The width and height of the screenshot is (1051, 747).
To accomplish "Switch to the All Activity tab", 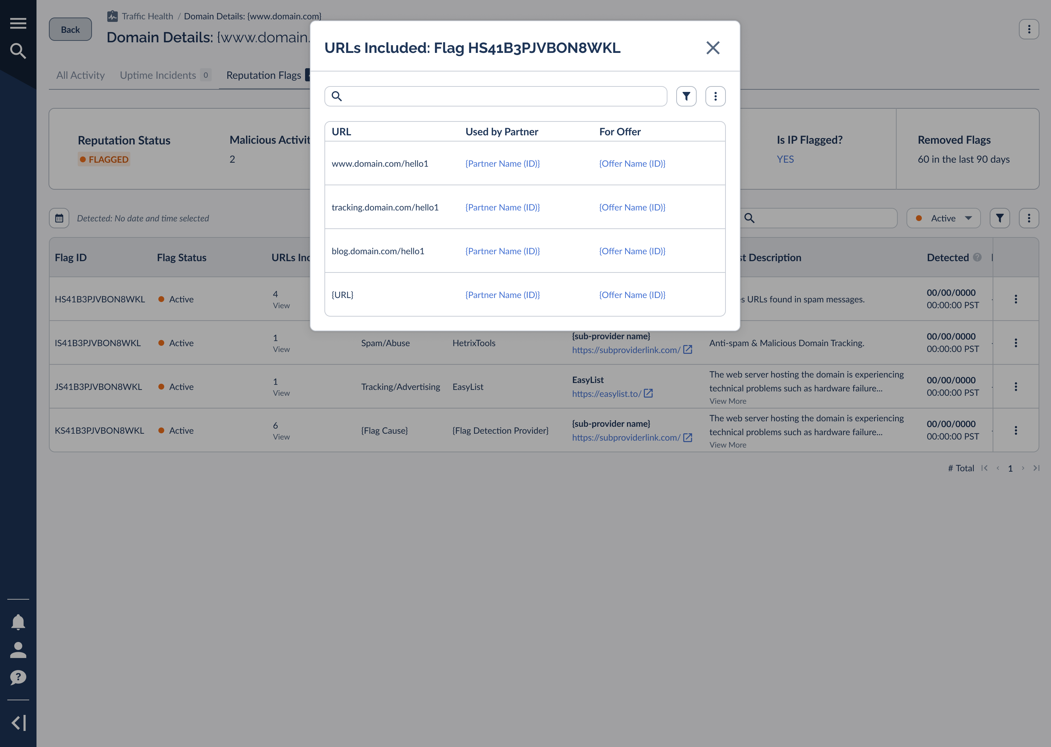I will pos(81,75).
